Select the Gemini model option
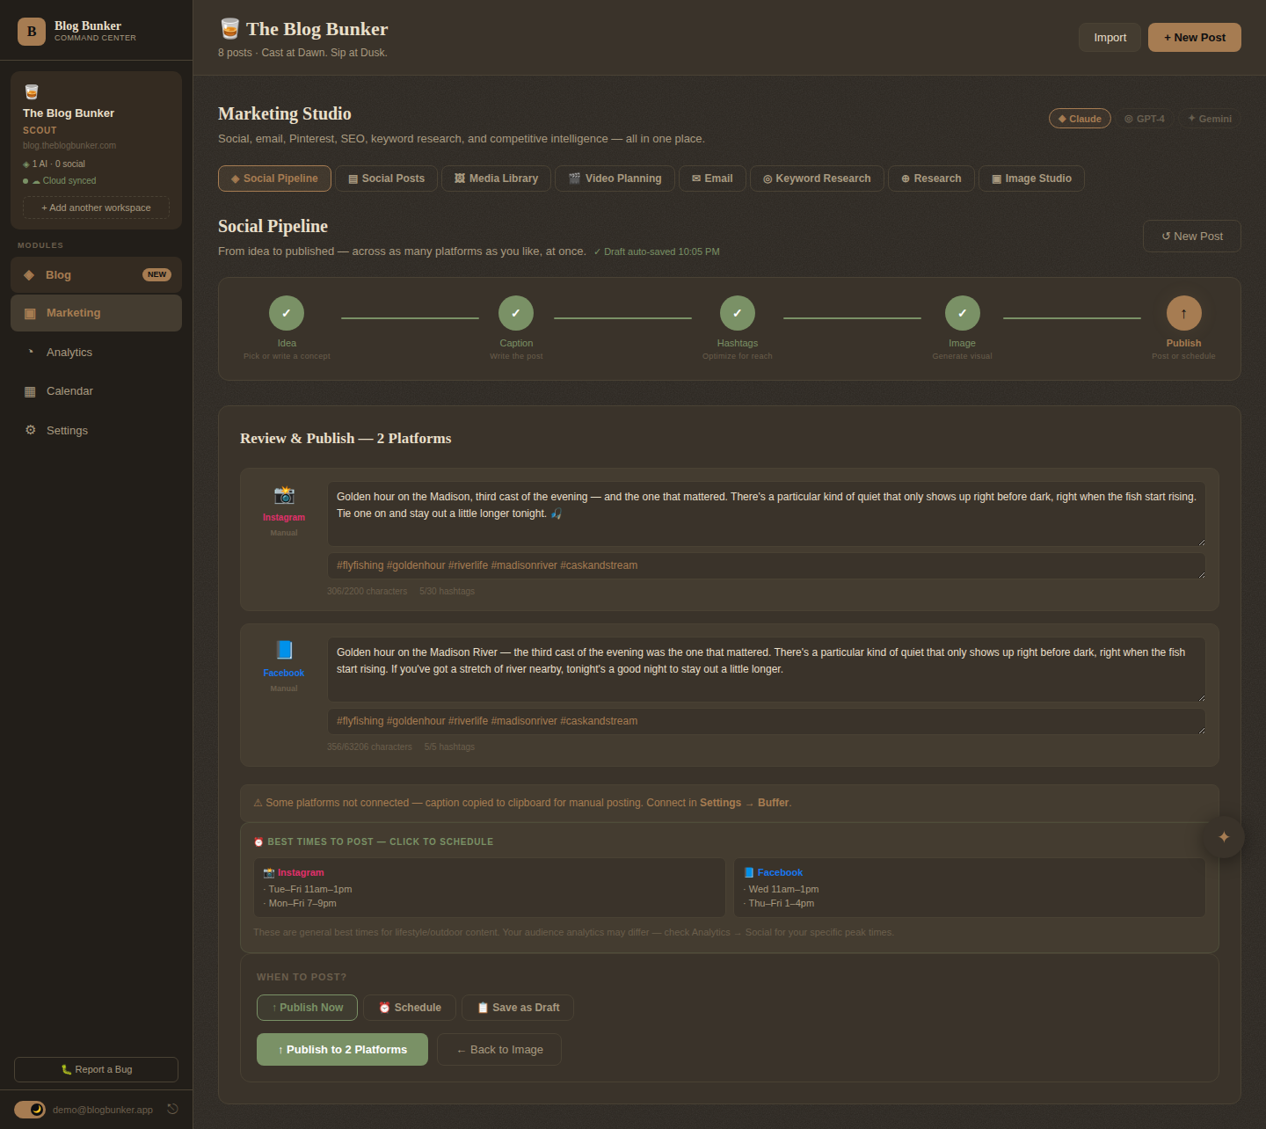 pos(1210,119)
